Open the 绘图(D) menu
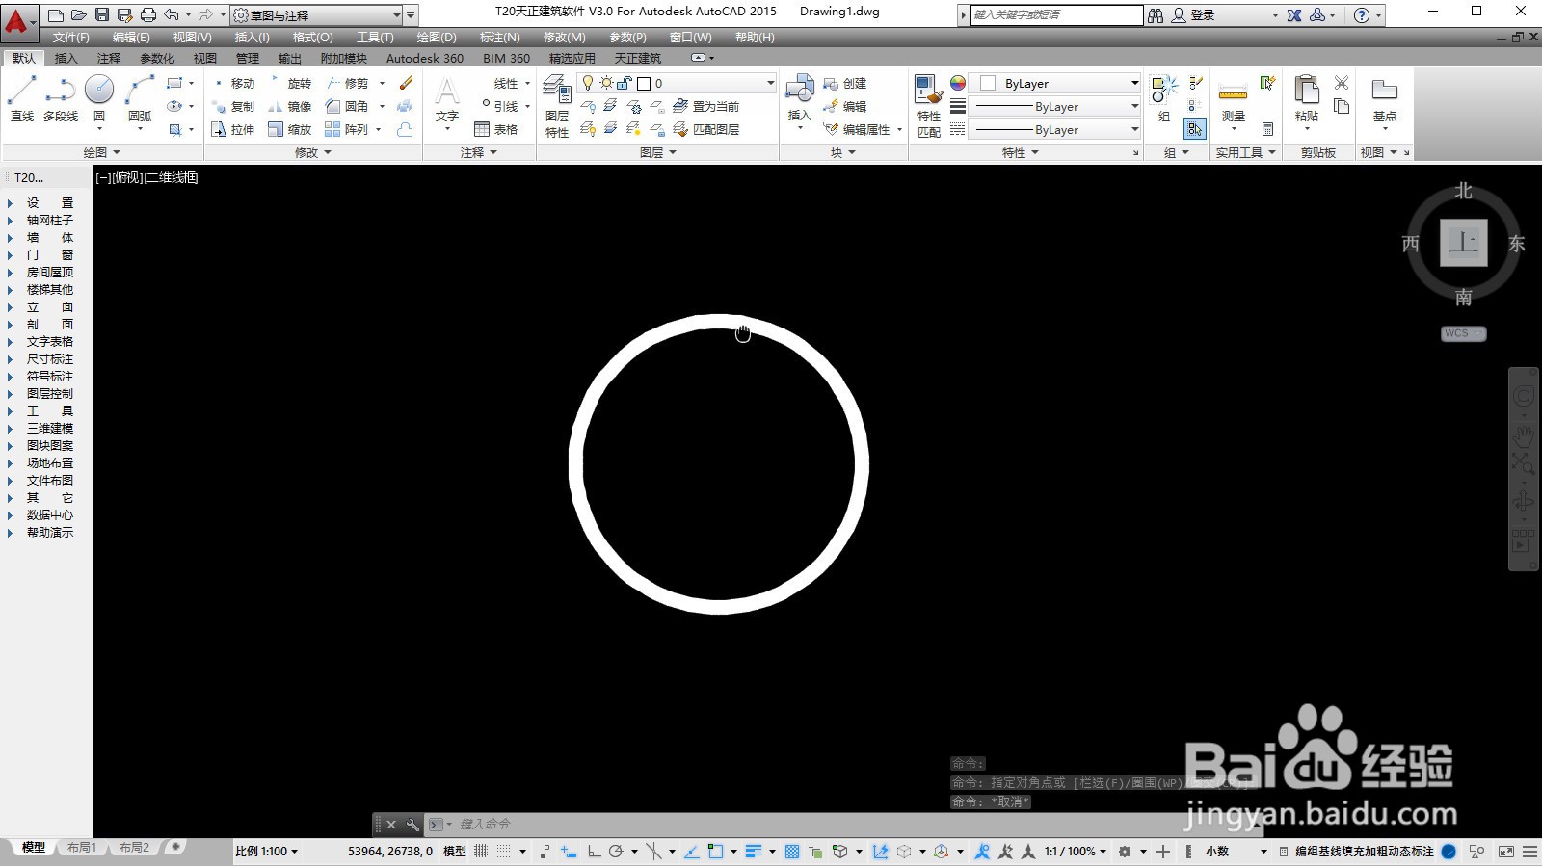This screenshot has width=1542, height=867. click(437, 38)
